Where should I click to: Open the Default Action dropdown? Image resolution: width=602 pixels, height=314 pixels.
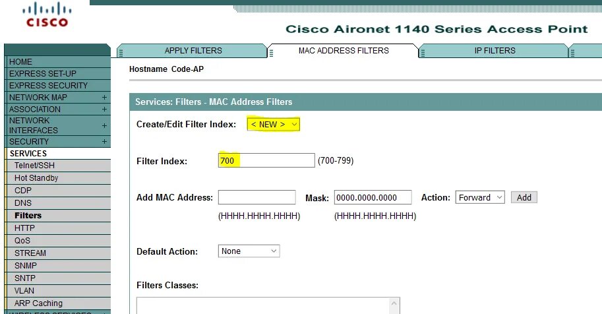click(x=249, y=251)
